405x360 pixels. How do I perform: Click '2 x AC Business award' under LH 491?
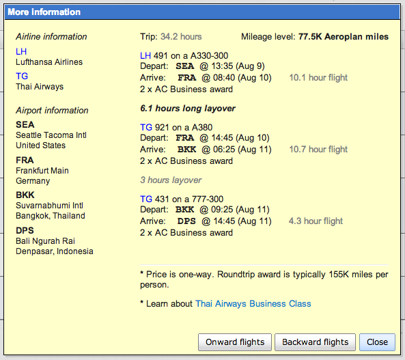click(x=186, y=89)
